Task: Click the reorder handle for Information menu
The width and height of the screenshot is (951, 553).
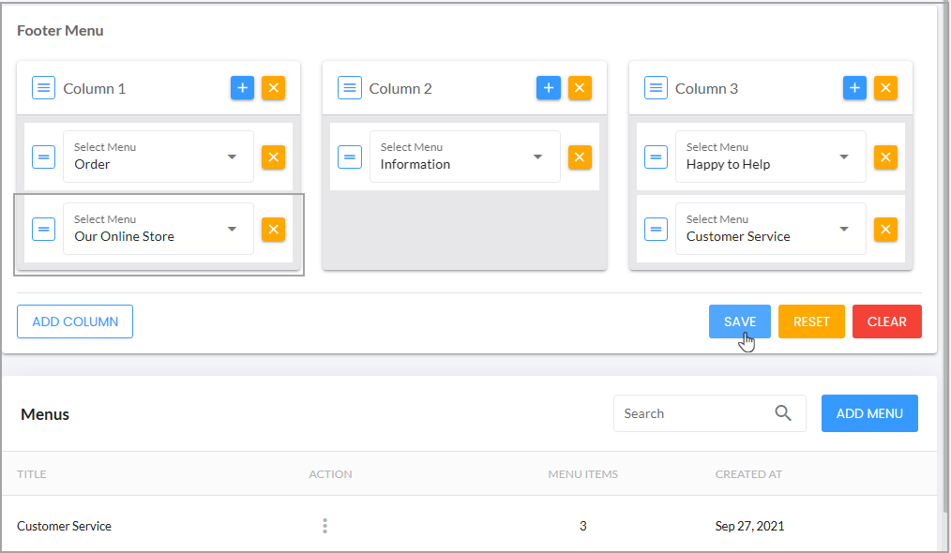Action: [350, 157]
